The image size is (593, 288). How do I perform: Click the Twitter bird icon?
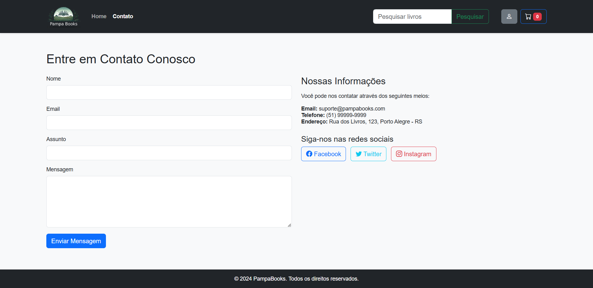[359, 154]
